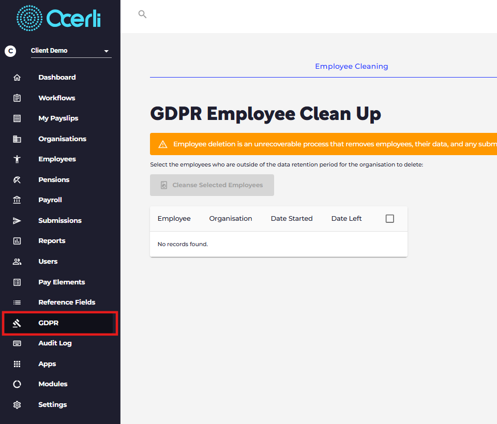497x424 pixels.
Task: Click the Organisations building icon
Action: click(x=17, y=139)
